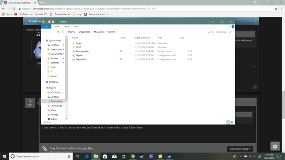Select heroes folder in Quick access

point(54,76)
